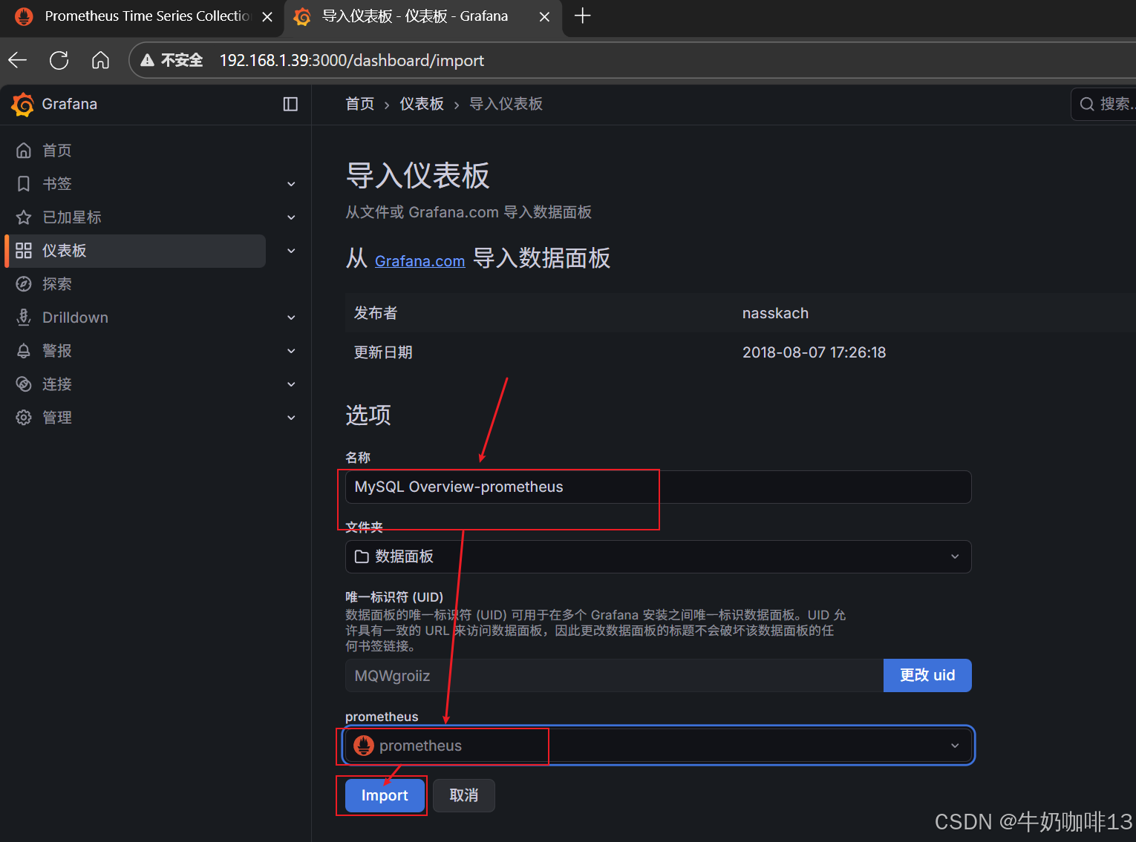1136x842 pixels.
Task: Click the bell icon beside 警报
Action: [x=24, y=351]
